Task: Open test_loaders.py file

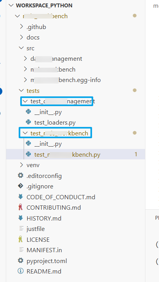Action: coord(55,123)
